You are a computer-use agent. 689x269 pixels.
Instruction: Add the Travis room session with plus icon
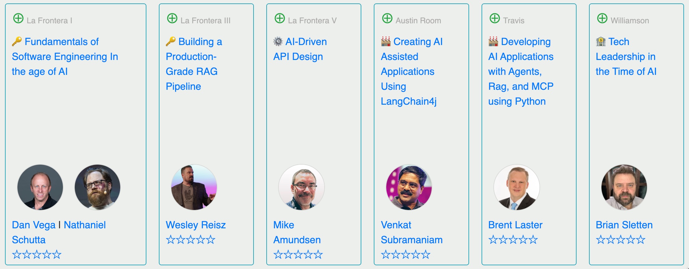[495, 18]
